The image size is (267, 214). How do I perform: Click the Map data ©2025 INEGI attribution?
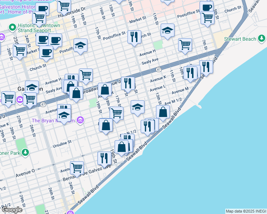click(x=246, y=211)
